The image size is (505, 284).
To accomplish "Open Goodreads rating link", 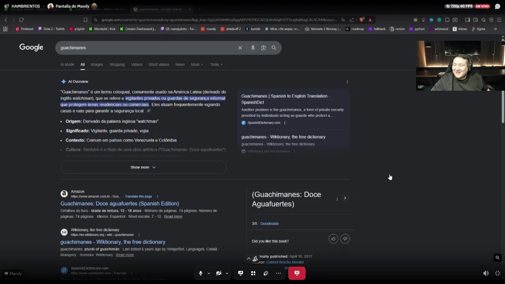I will pyautogui.click(x=269, y=224).
